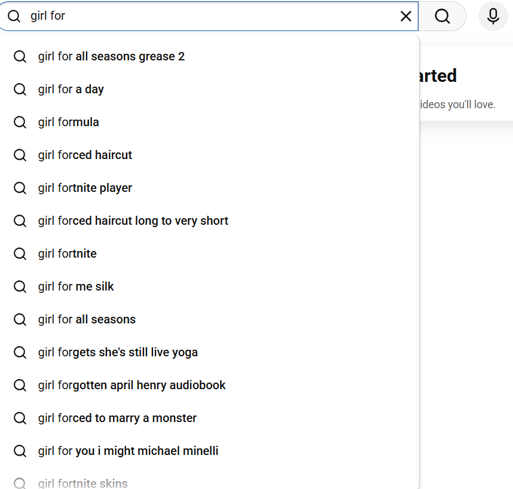The height and width of the screenshot is (489, 513).
Task: Click the magnifying glass search button
Action: pyautogui.click(x=442, y=16)
